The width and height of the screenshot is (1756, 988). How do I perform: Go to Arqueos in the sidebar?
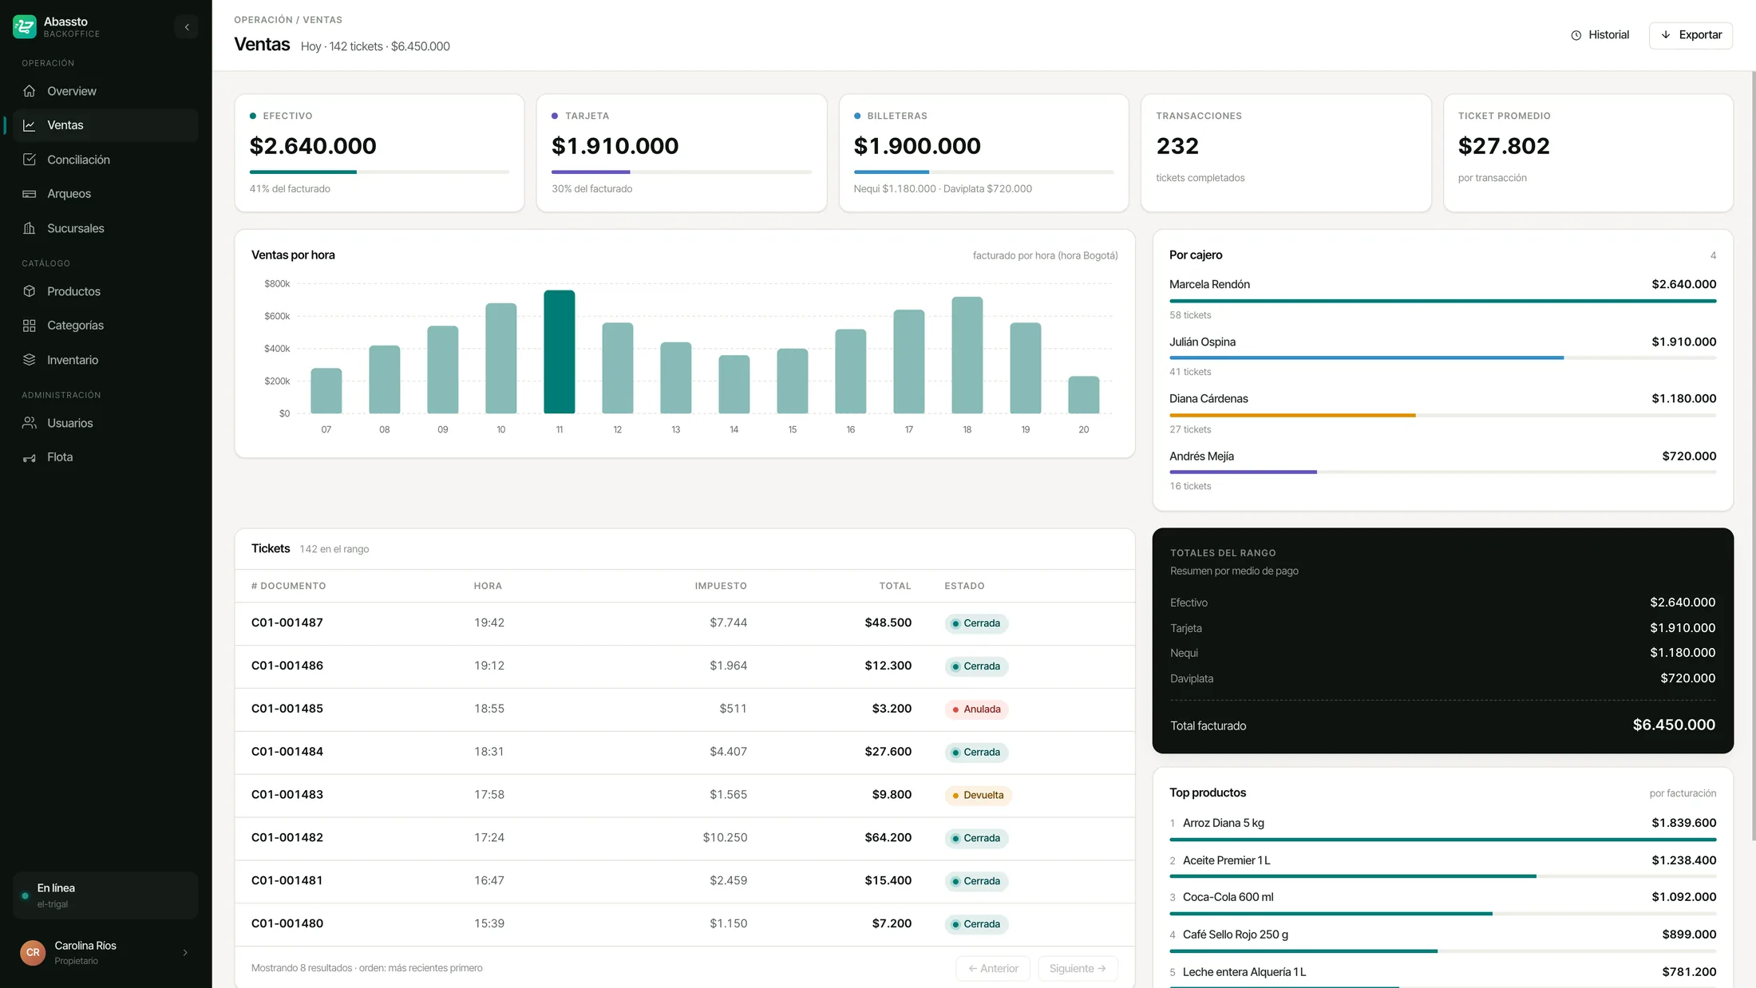coord(105,194)
